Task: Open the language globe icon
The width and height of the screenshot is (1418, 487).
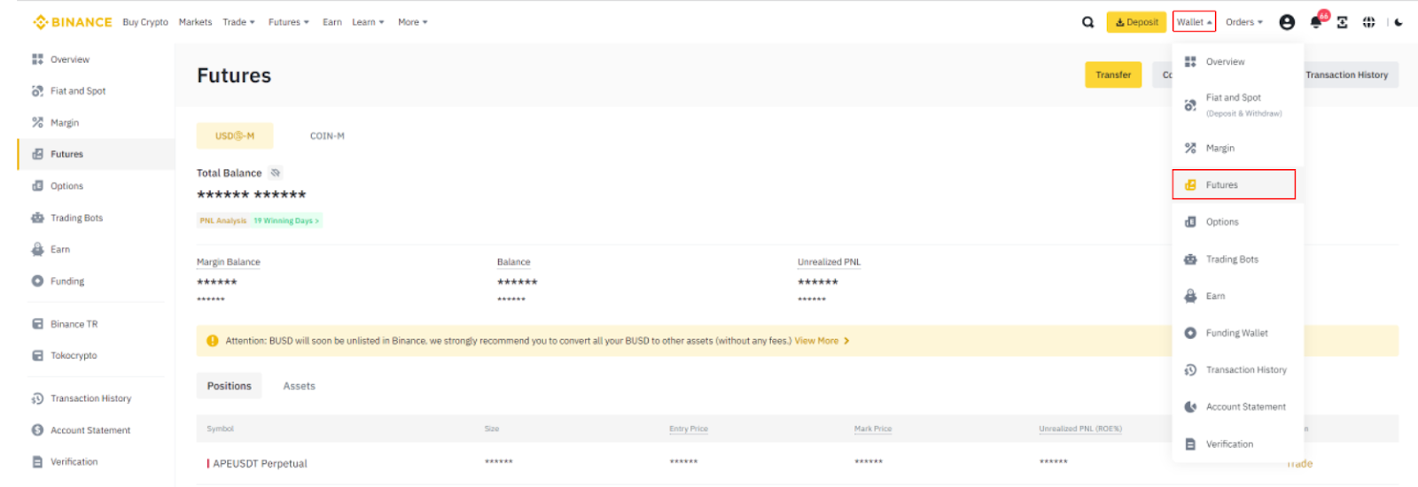Action: [1369, 22]
